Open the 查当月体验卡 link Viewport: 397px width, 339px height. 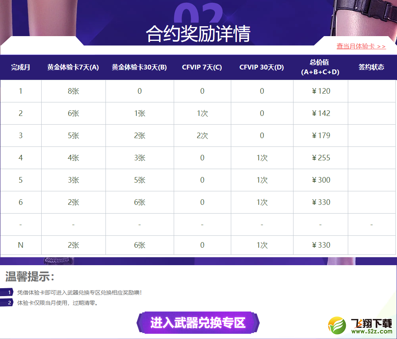pyautogui.click(x=361, y=46)
